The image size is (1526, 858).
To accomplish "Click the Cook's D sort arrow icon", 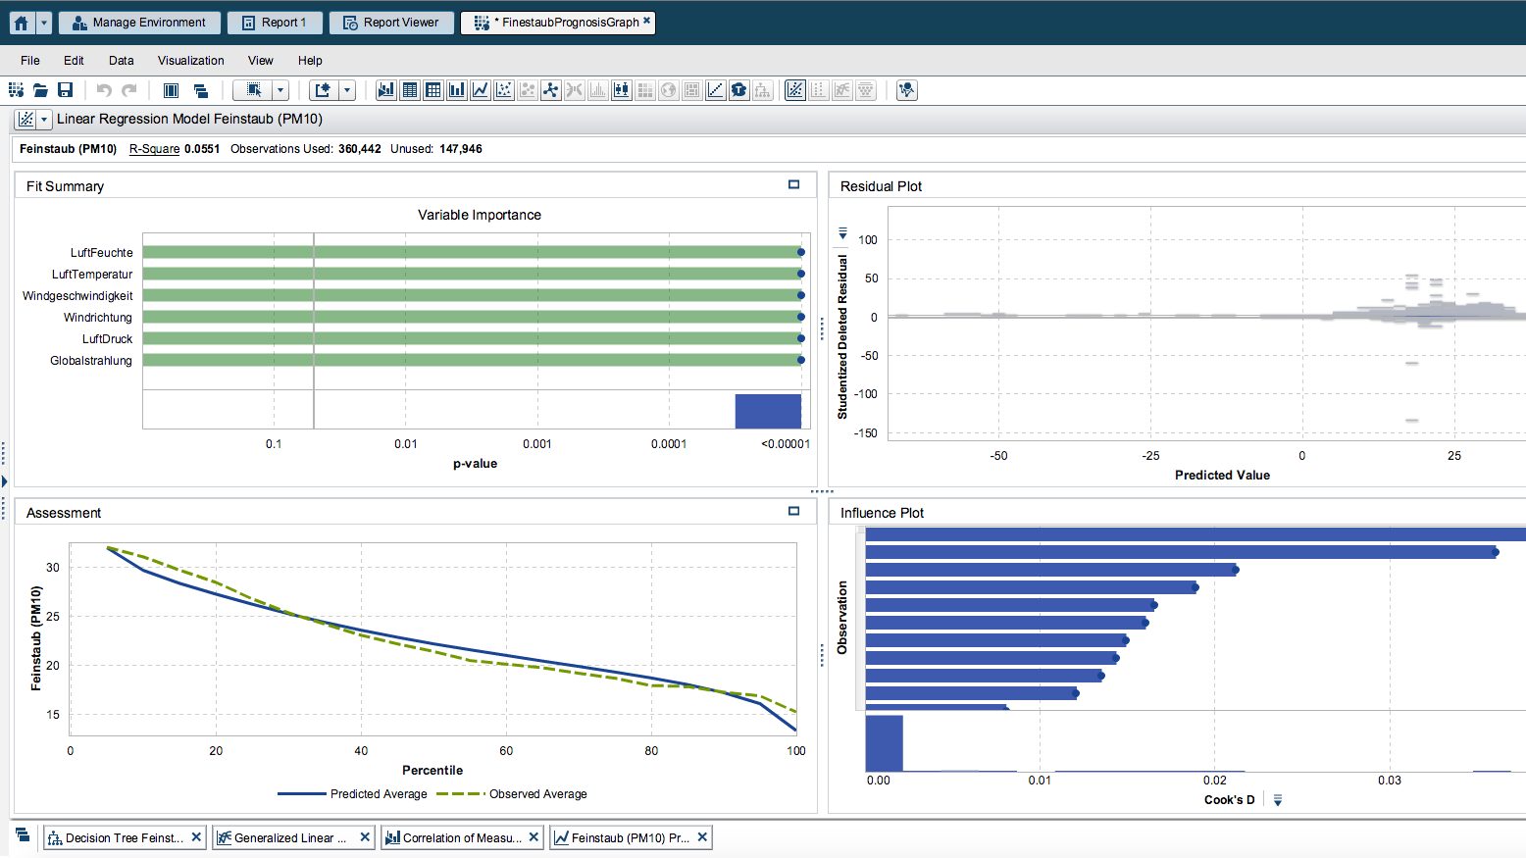I will coord(1277,800).
